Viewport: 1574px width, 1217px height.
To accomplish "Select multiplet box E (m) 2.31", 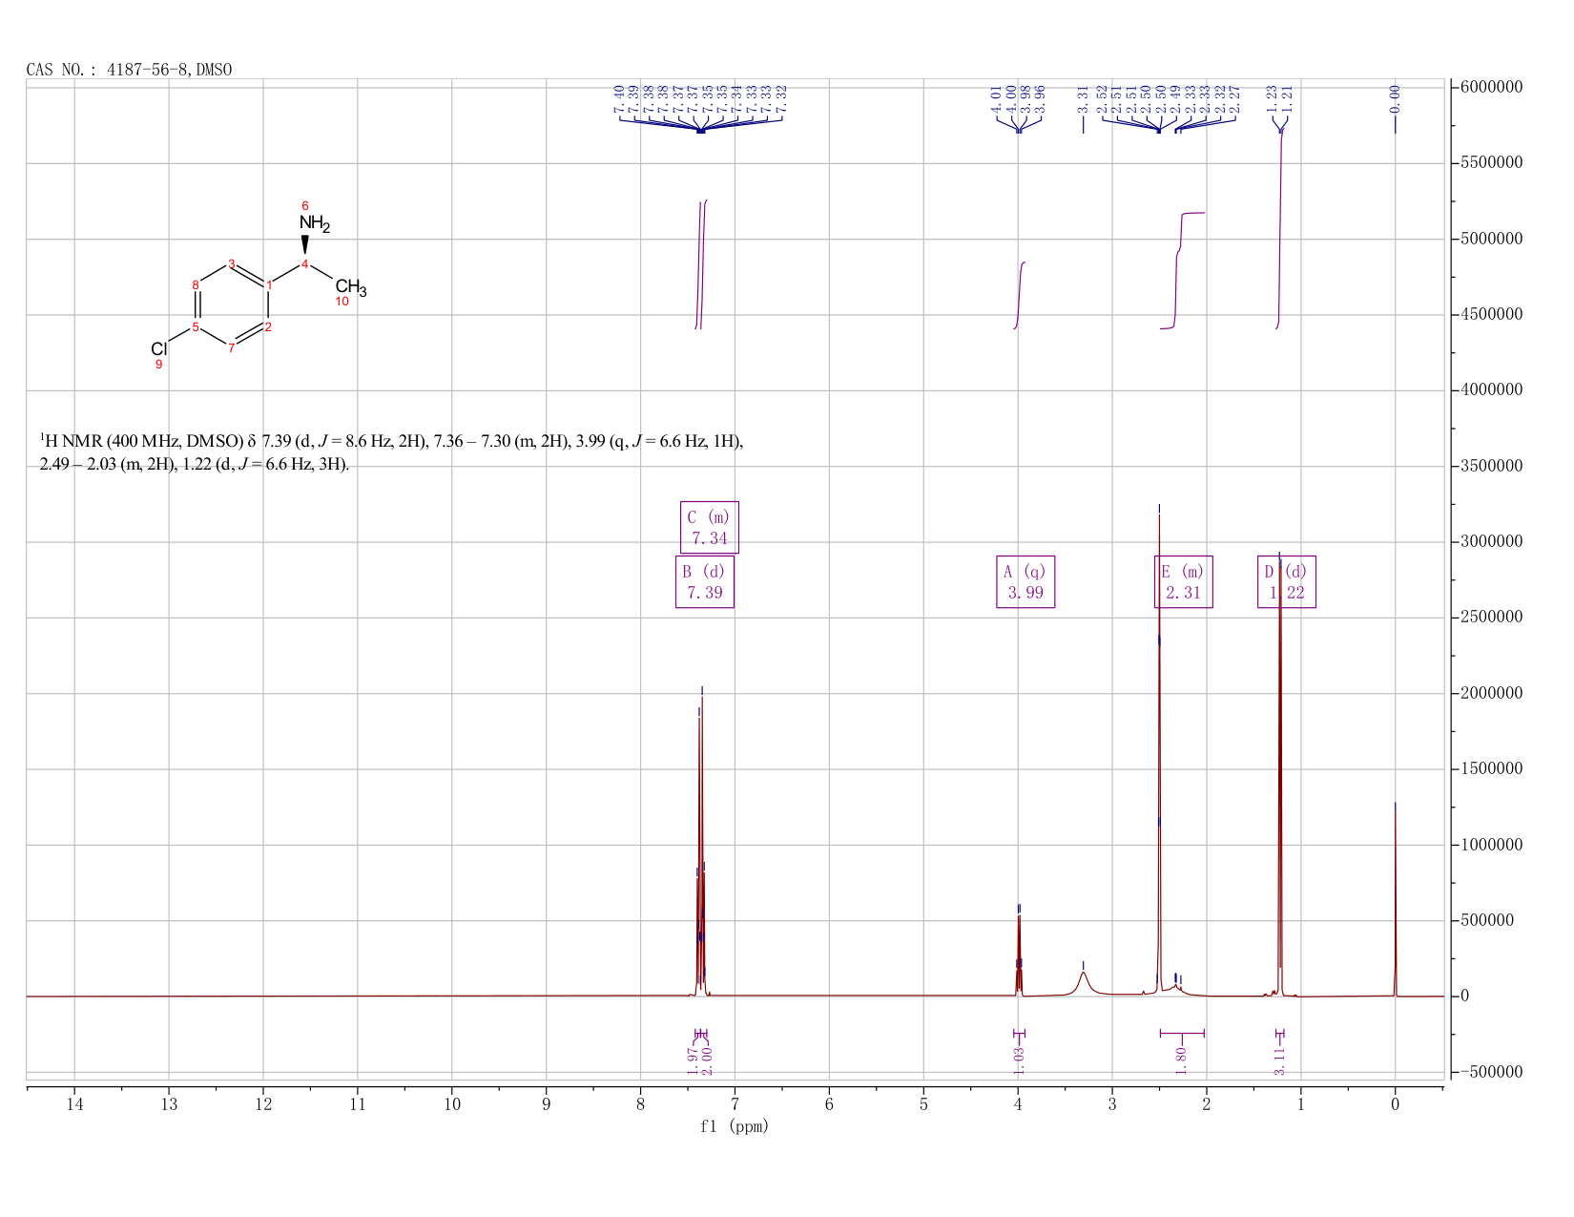I will click(1183, 582).
